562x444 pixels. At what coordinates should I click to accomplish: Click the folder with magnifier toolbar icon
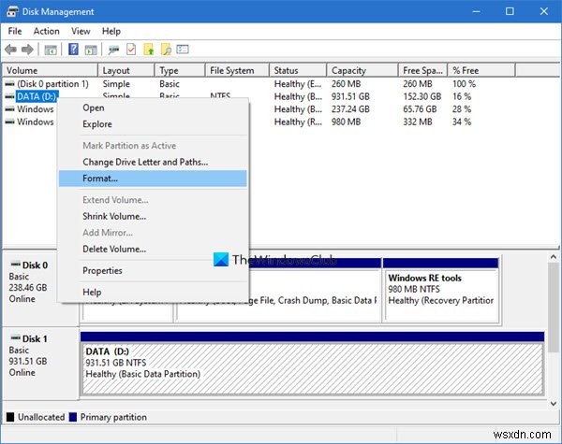166,50
